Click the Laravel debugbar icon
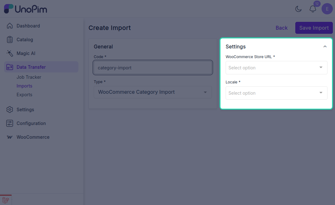 pos(6,200)
